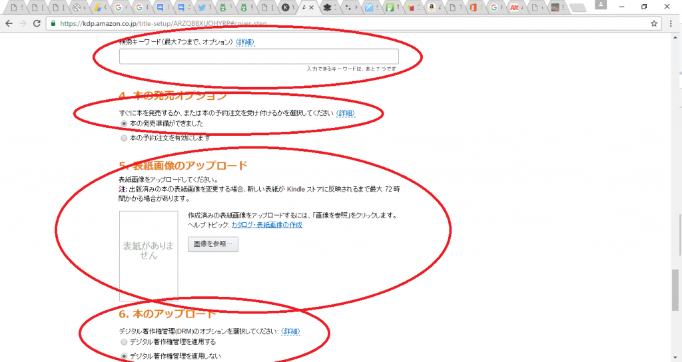Click the 検索キーワード input field

click(x=259, y=57)
